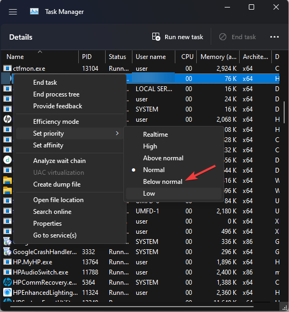This screenshot has width=289, height=312.
Task: Click the Task Manager app icon
Action: pyautogui.click(x=34, y=12)
